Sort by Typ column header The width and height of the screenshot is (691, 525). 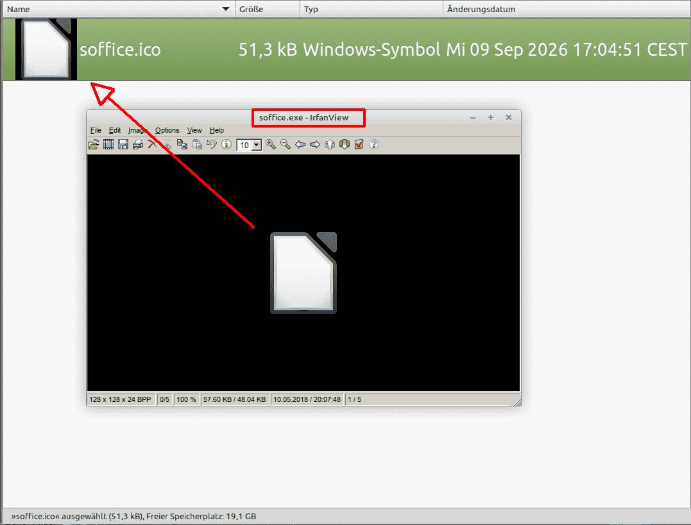click(x=371, y=9)
